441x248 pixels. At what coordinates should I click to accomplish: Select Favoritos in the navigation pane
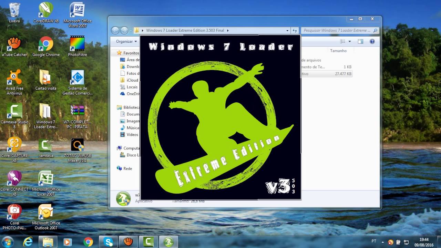coord(128,53)
